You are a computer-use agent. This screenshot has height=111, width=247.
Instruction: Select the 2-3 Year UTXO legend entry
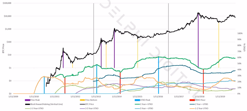(x=35, y=108)
